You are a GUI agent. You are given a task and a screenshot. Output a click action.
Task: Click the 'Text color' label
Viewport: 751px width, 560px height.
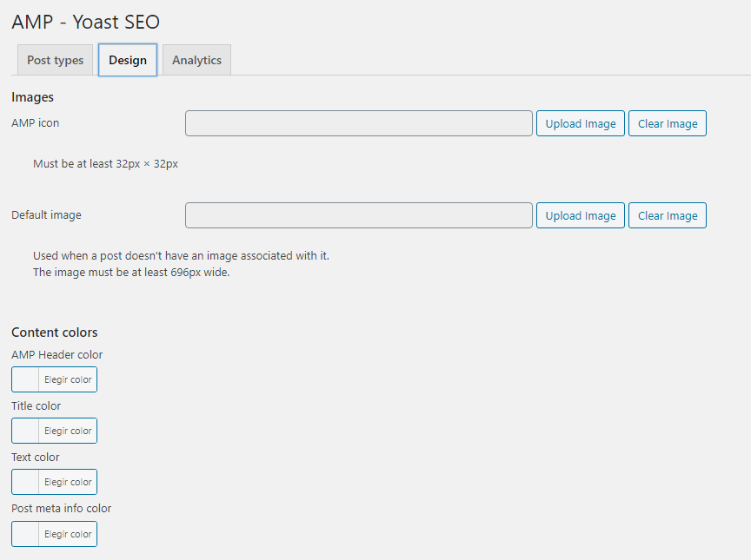pos(36,458)
